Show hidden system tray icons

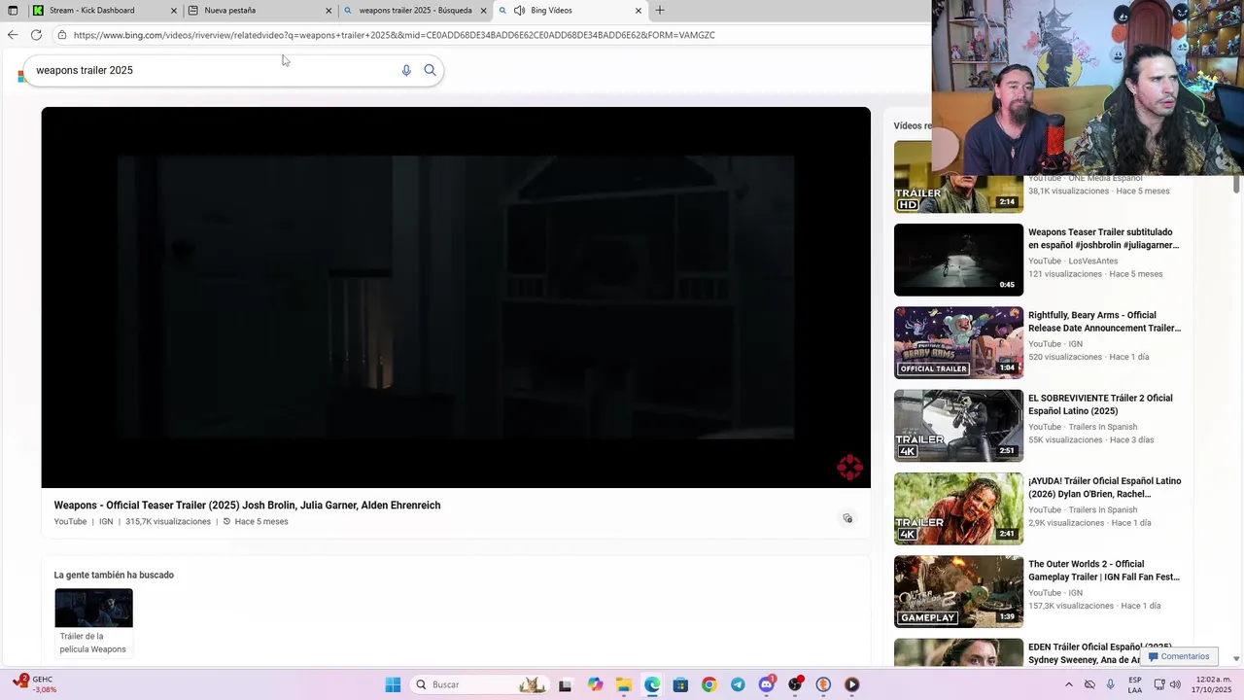click(x=1069, y=684)
